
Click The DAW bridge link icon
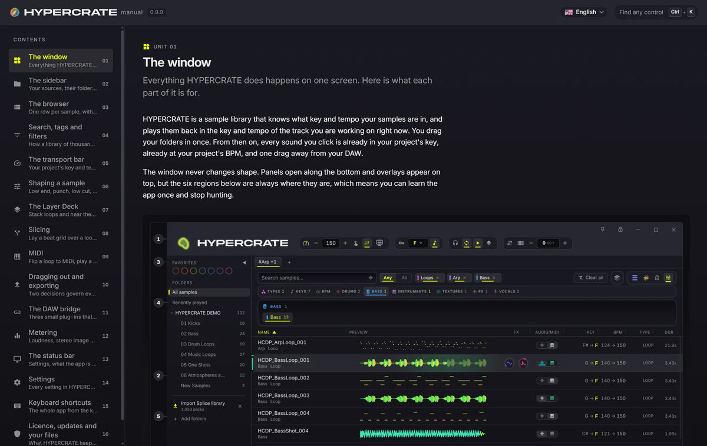[17, 312]
